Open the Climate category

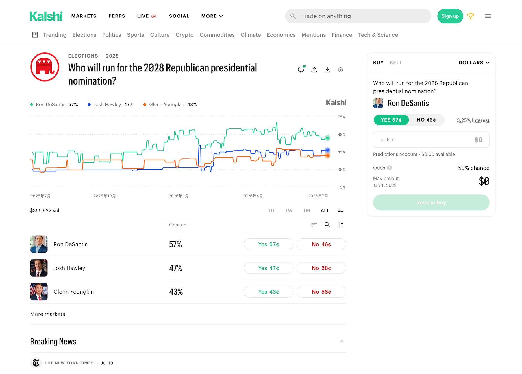[x=251, y=35]
